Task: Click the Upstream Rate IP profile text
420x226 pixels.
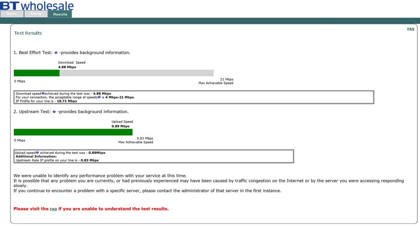Action: (57, 160)
